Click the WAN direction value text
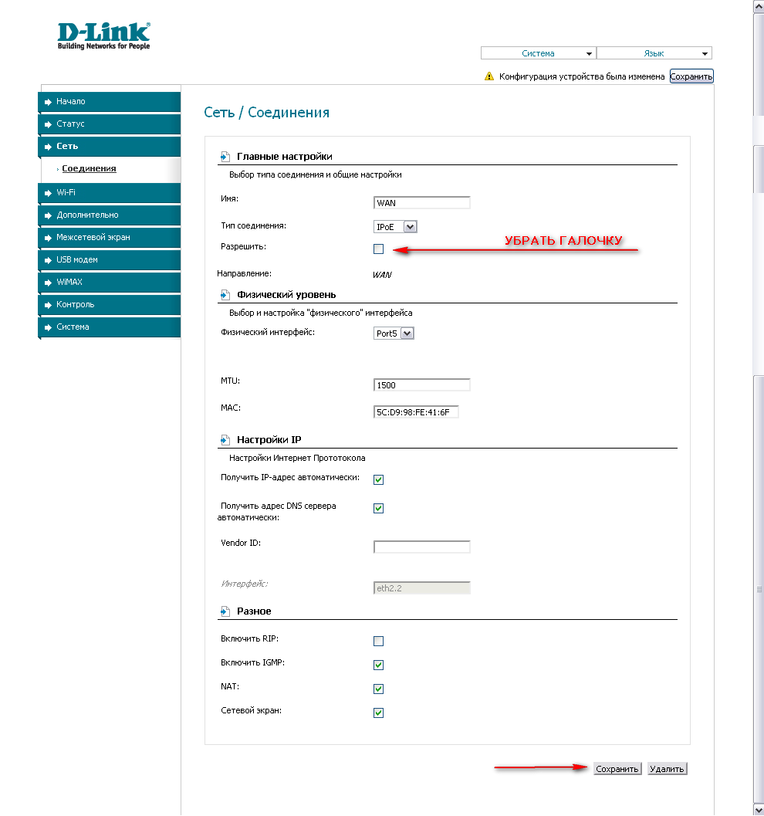 (382, 275)
